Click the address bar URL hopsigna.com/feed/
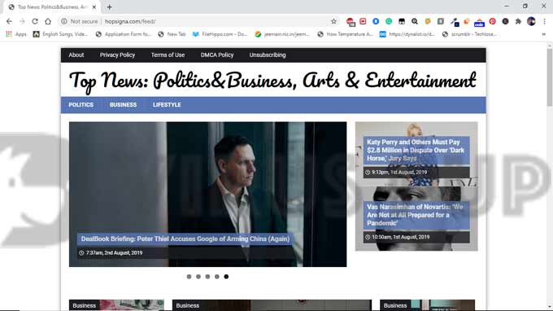The height and width of the screenshot is (311, 553). (130, 21)
